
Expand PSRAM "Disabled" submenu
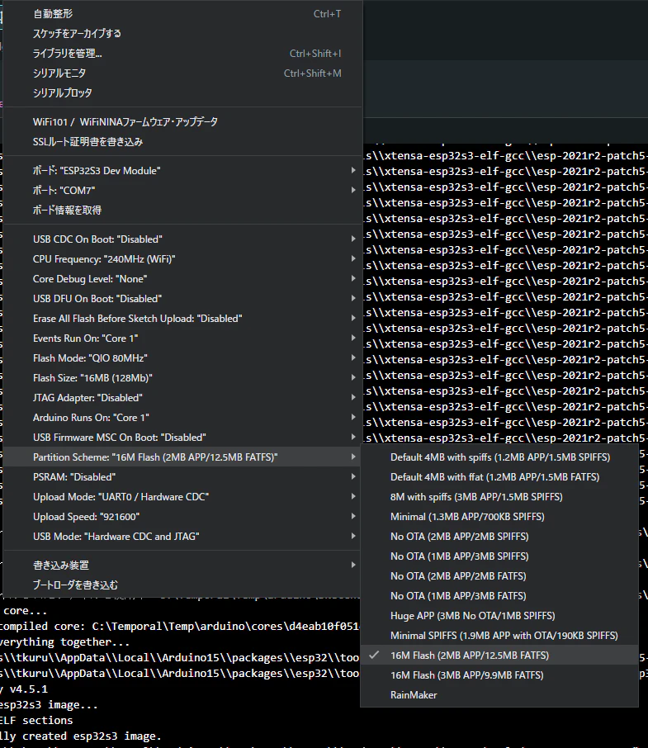(182, 477)
